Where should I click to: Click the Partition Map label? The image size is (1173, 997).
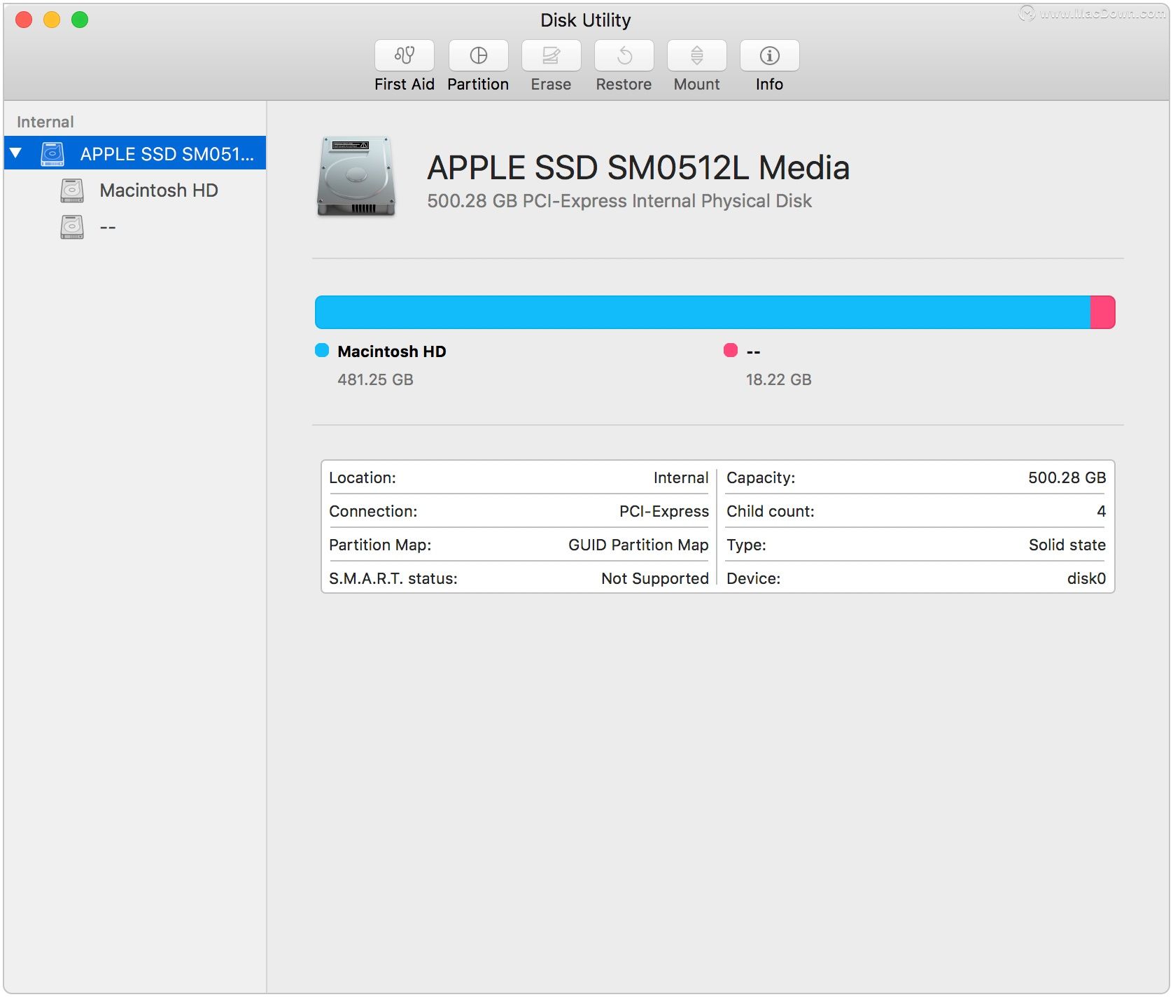click(380, 545)
